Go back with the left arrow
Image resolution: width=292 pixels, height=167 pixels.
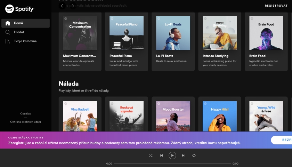(x=62, y=6)
